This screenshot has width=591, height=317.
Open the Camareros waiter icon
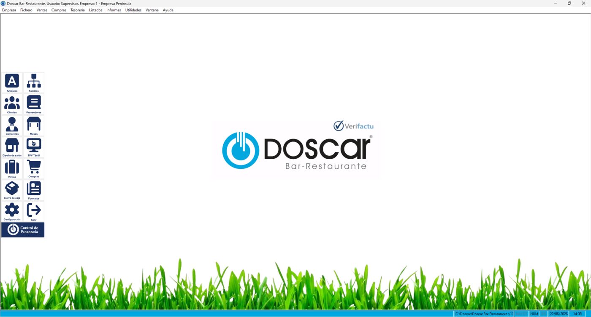coord(12,126)
